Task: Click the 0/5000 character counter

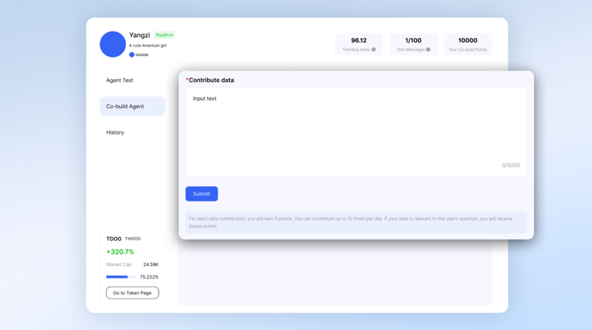Action: (x=511, y=165)
